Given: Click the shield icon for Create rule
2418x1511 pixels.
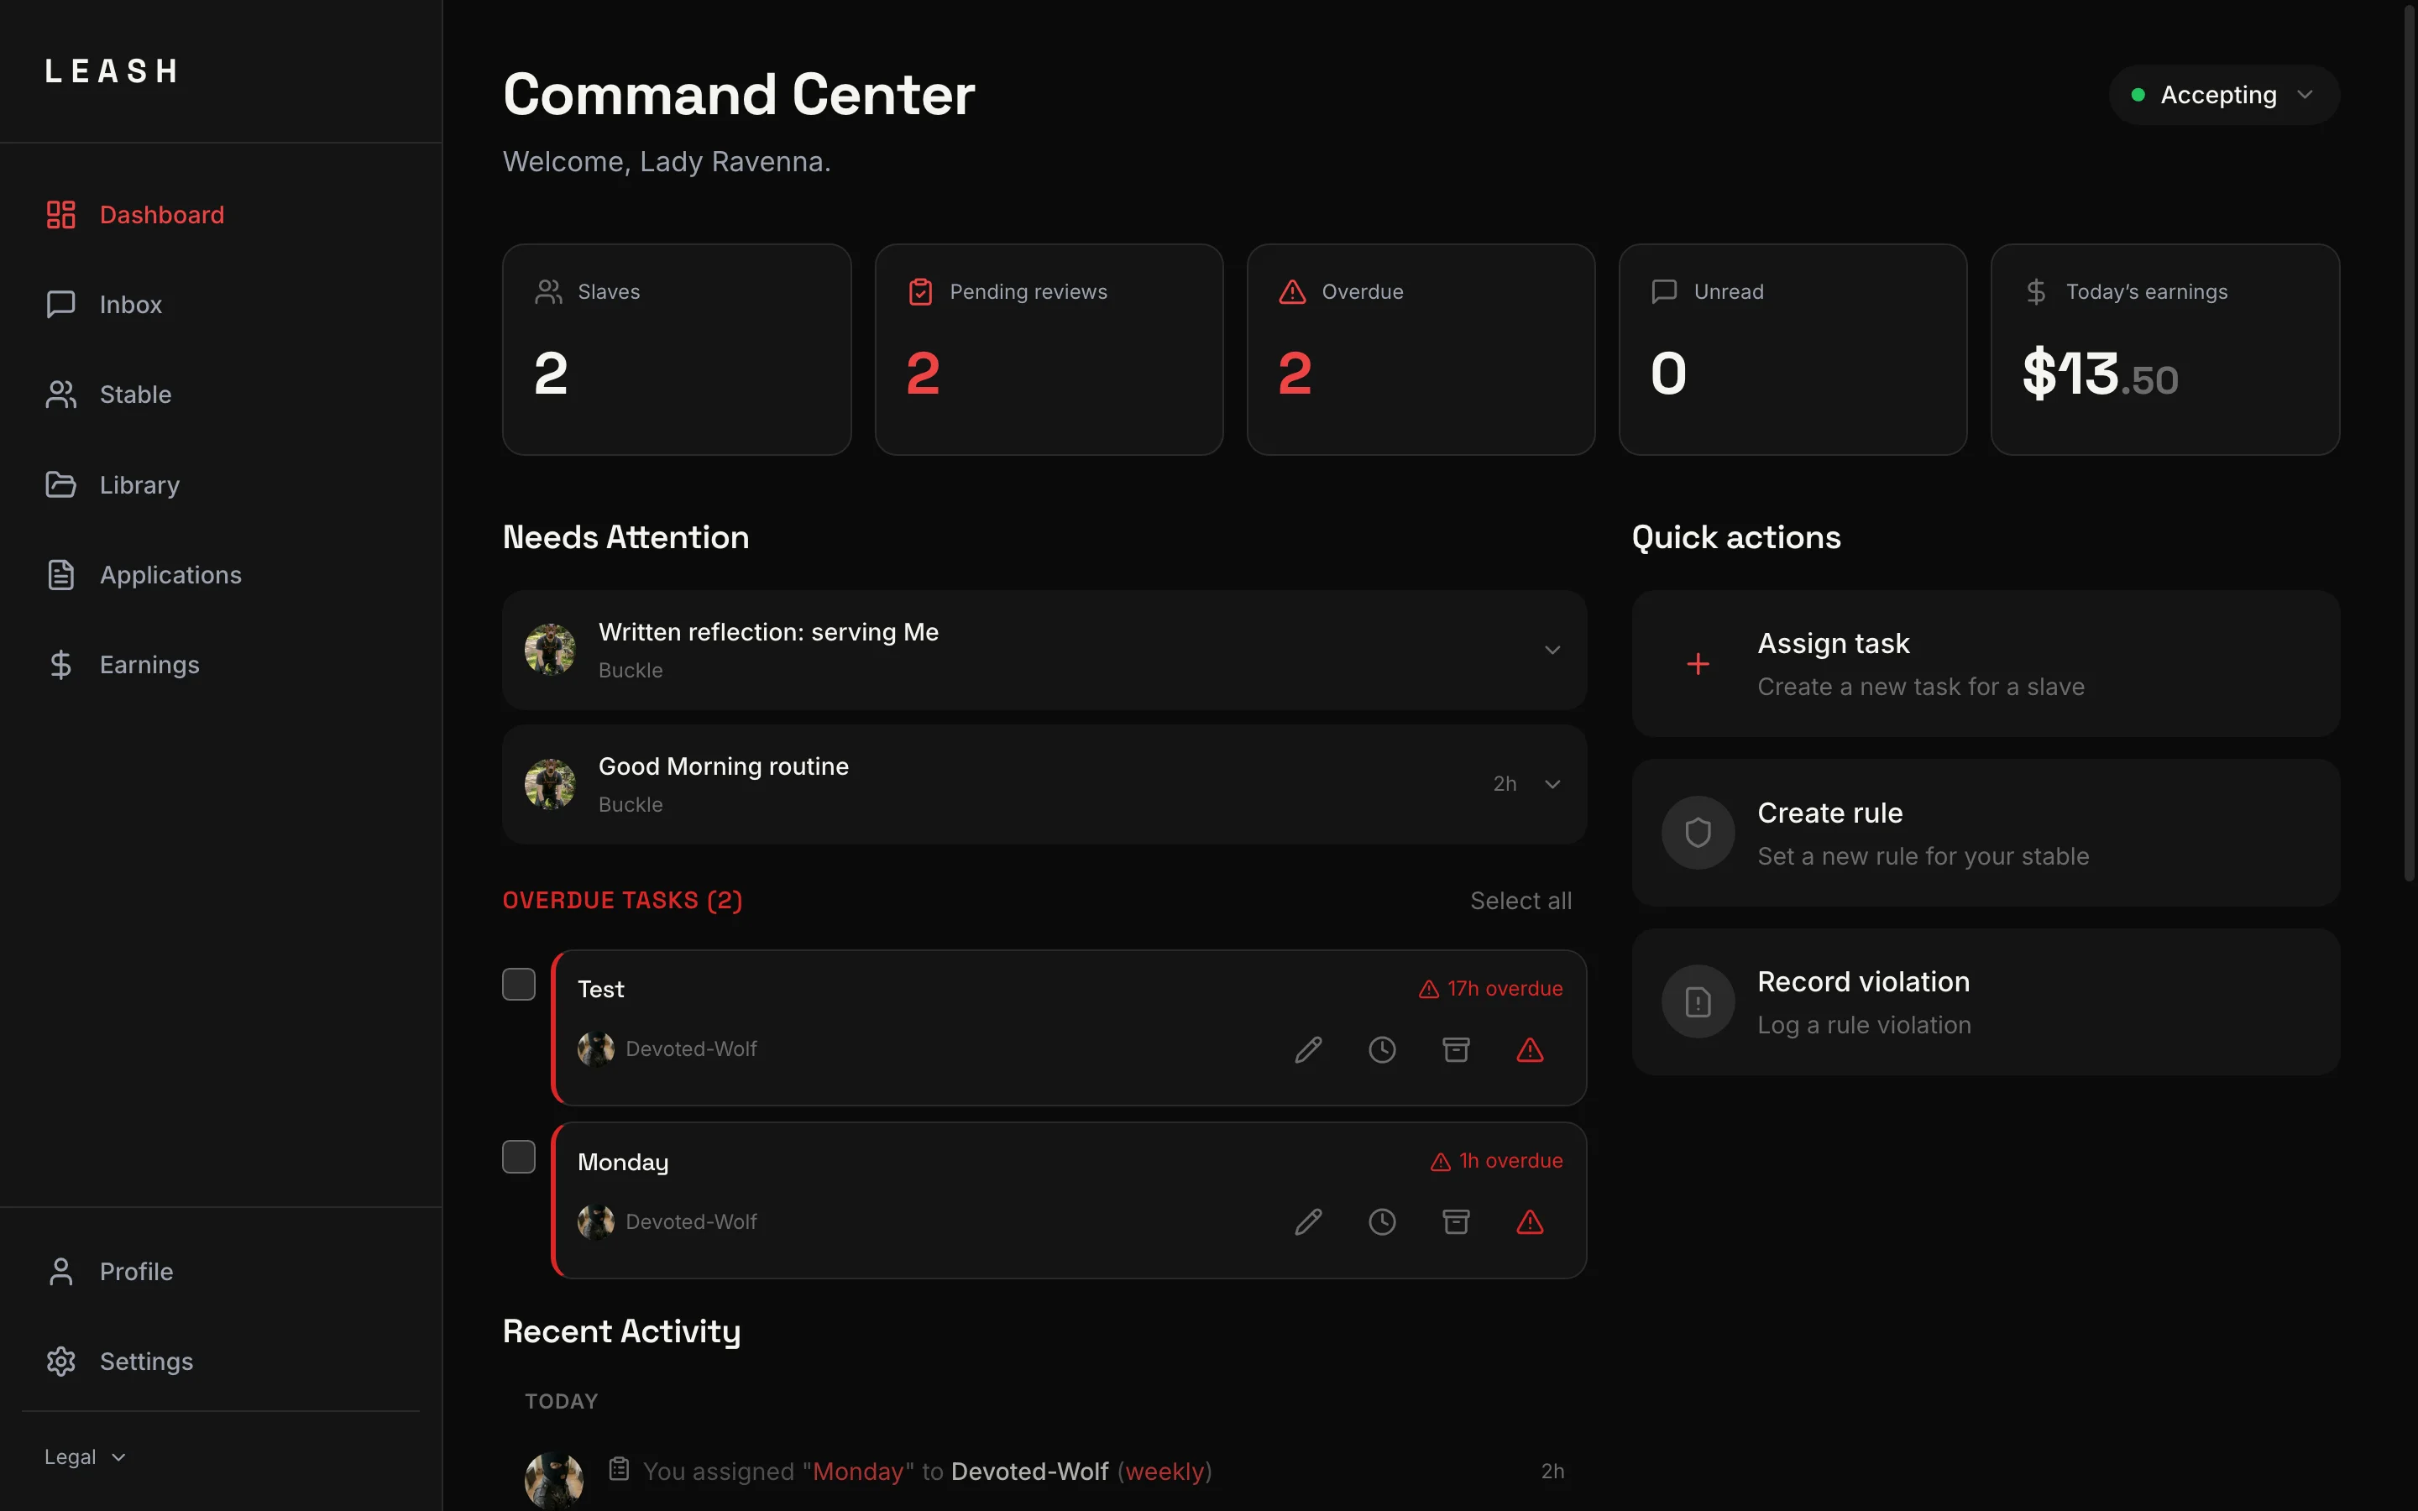Looking at the screenshot, I should coord(1698,833).
